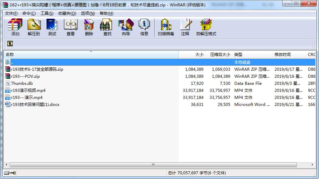This screenshot has width=319, height=179.
Task: Click MP4 icon of r193---演示.mp4
Action: coord(8,97)
